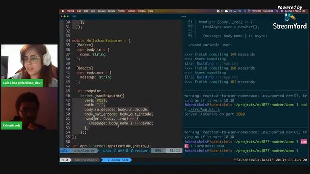Click the Lais Lima webcam thumbnail

click(x=30, y=66)
